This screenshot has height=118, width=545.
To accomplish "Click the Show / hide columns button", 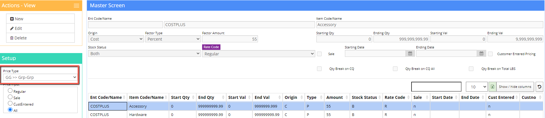I will click(x=515, y=87).
